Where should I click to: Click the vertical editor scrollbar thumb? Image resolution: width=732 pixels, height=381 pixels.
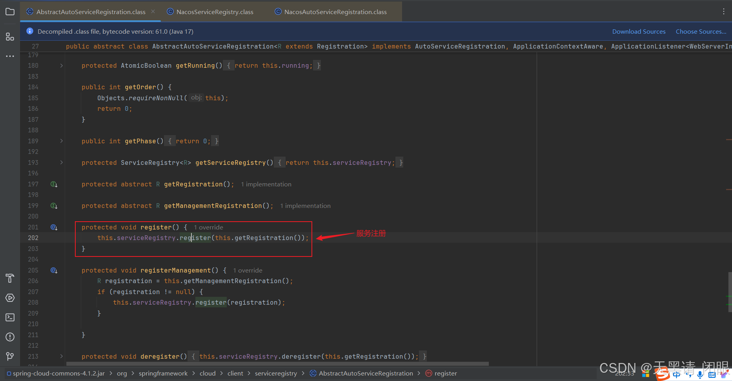(x=730, y=292)
